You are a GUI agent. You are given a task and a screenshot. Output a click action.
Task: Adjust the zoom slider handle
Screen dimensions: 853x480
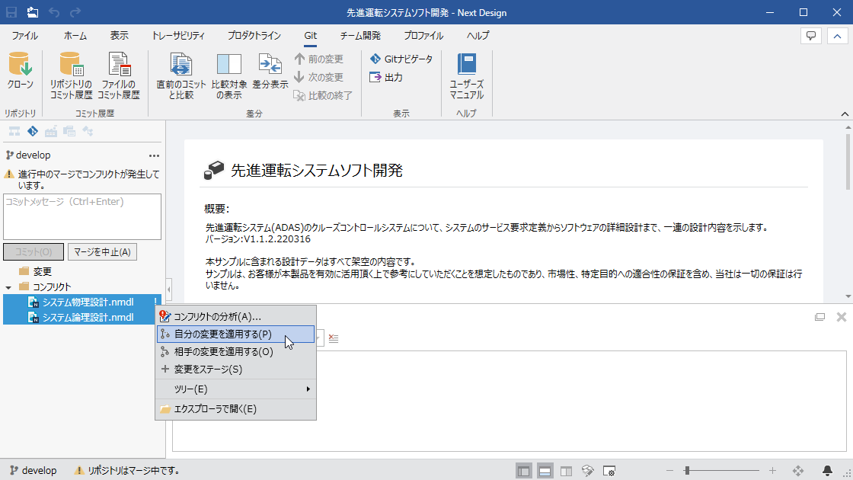tap(687, 470)
